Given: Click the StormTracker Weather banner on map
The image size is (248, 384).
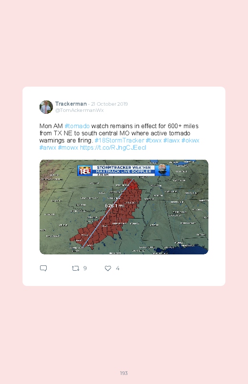Looking at the screenshot, I should tap(124, 170).
